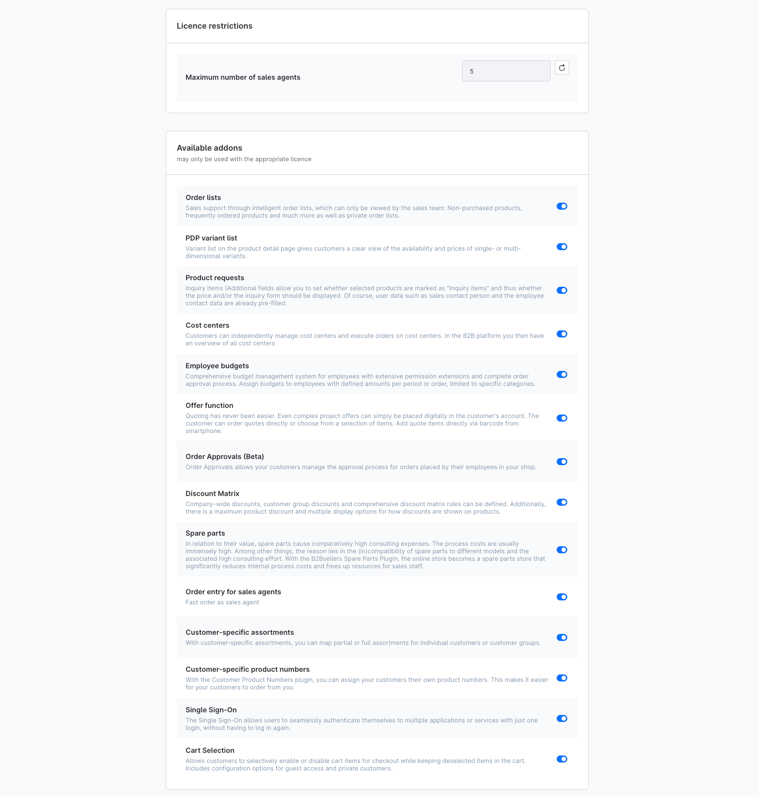This screenshot has width=759, height=796.
Task: Disable the Discount Matrix addon
Action: click(x=562, y=502)
